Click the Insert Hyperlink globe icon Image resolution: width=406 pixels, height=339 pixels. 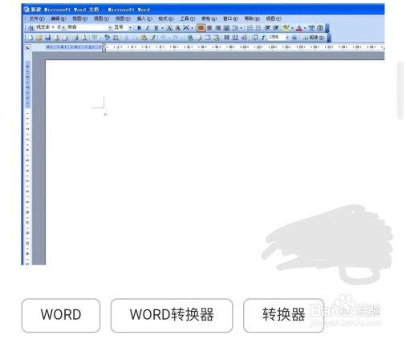pos(190,38)
